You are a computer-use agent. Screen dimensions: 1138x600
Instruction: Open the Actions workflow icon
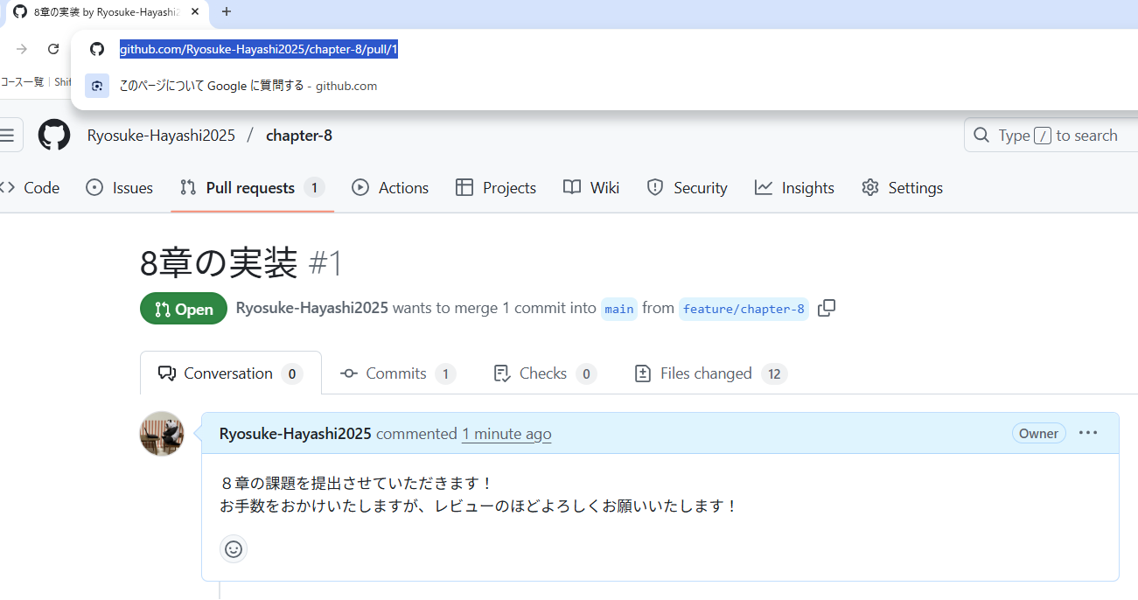pos(360,187)
